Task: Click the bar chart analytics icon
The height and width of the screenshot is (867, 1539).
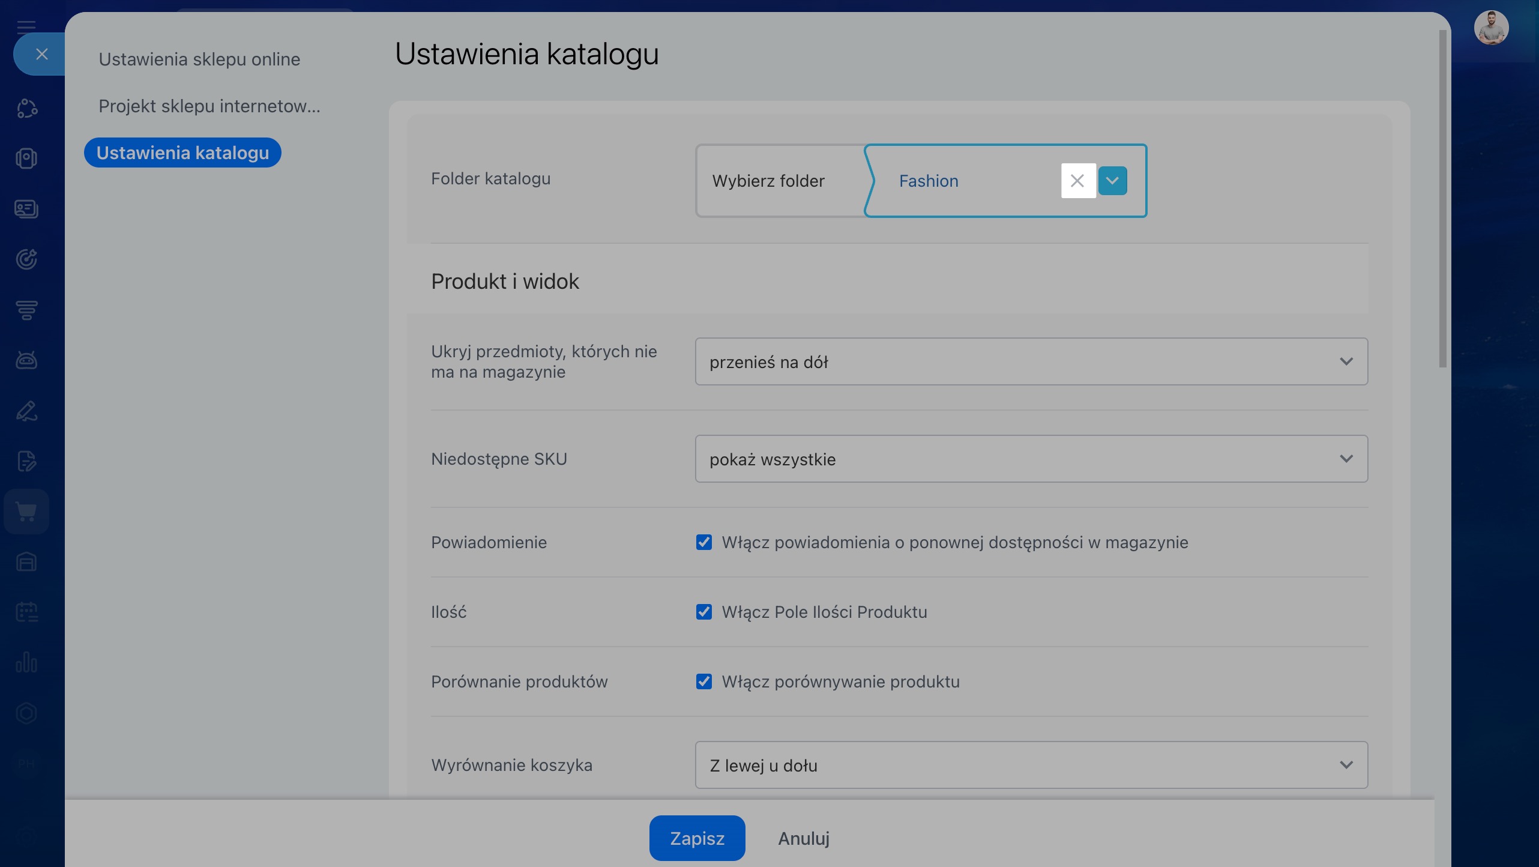Action: 26,662
